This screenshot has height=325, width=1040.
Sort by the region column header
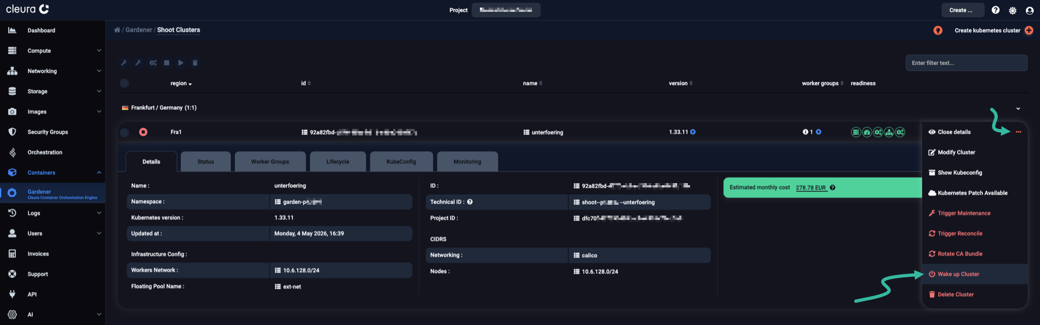pyautogui.click(x=181, y=83)
